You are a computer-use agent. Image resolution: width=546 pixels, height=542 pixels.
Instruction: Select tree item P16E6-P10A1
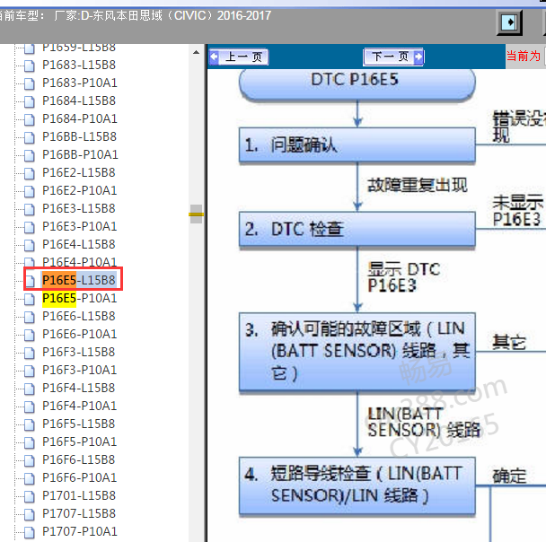pyautogui.click(x=80, y=335)
